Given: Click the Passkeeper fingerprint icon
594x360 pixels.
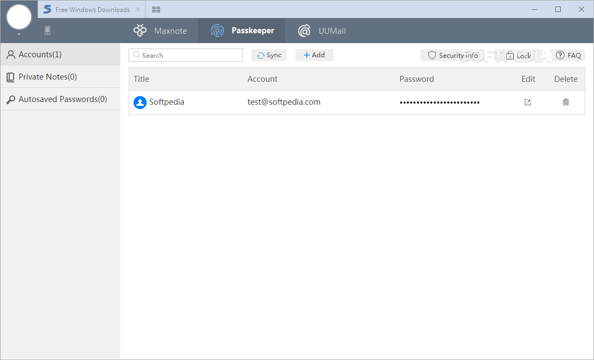Looking at the screenshot, I should 217,31.
